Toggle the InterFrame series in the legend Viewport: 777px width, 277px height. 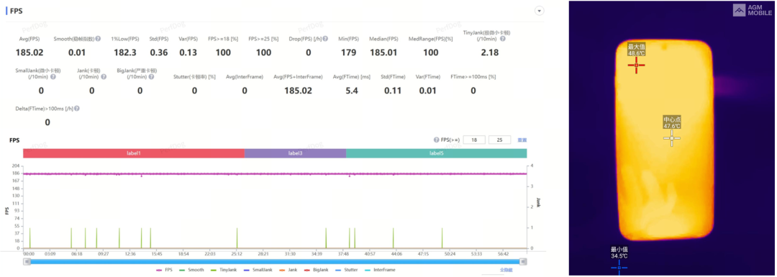click(x=381, y=270)
